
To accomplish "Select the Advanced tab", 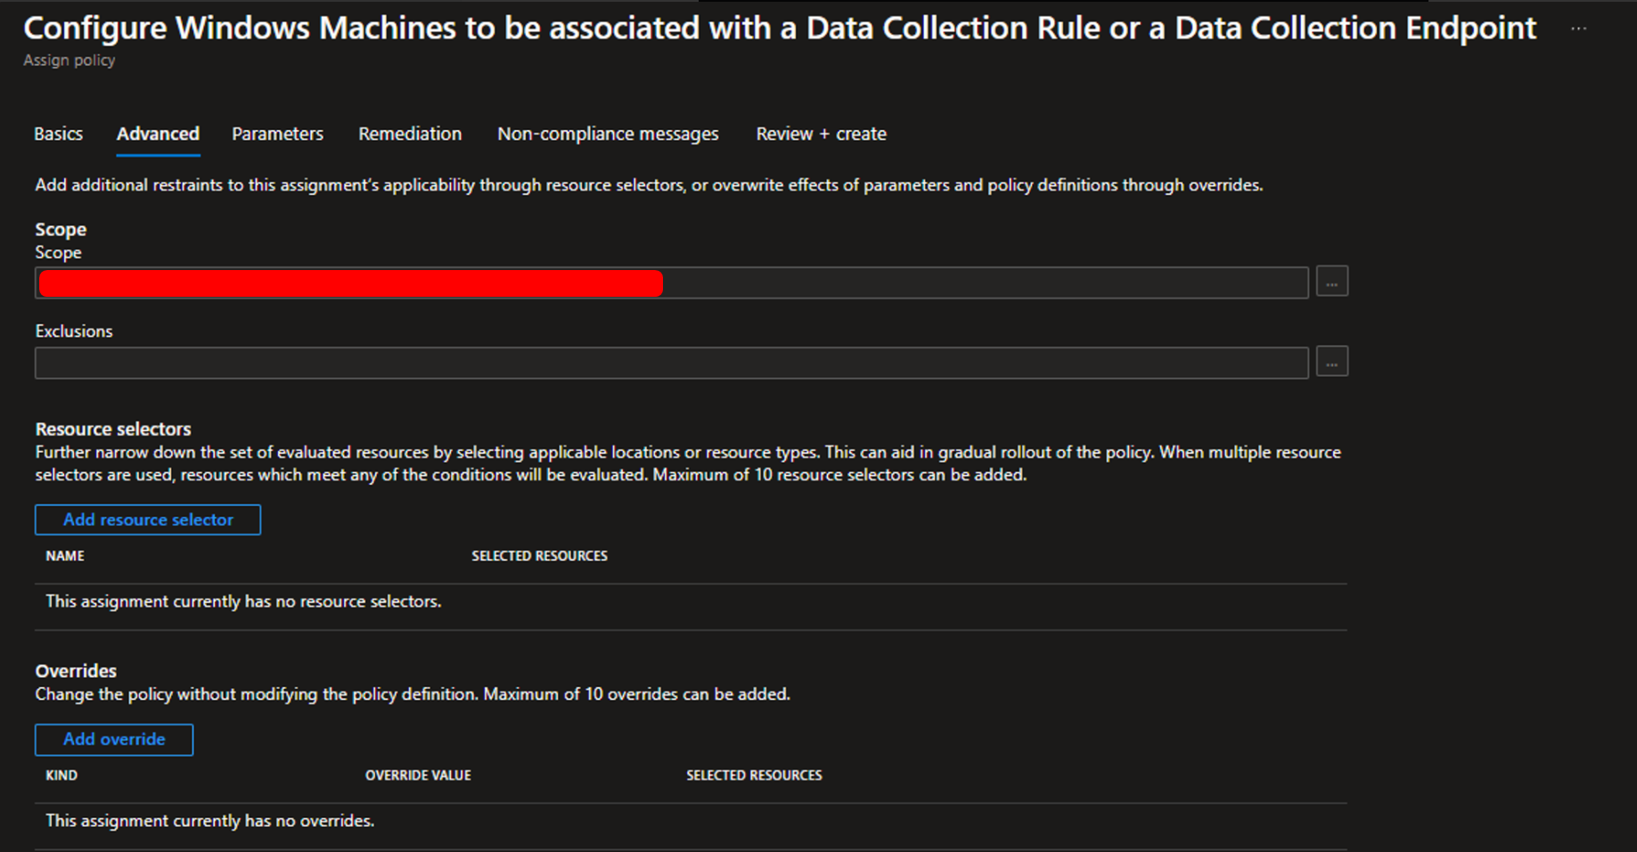I will tap(158, 134).
